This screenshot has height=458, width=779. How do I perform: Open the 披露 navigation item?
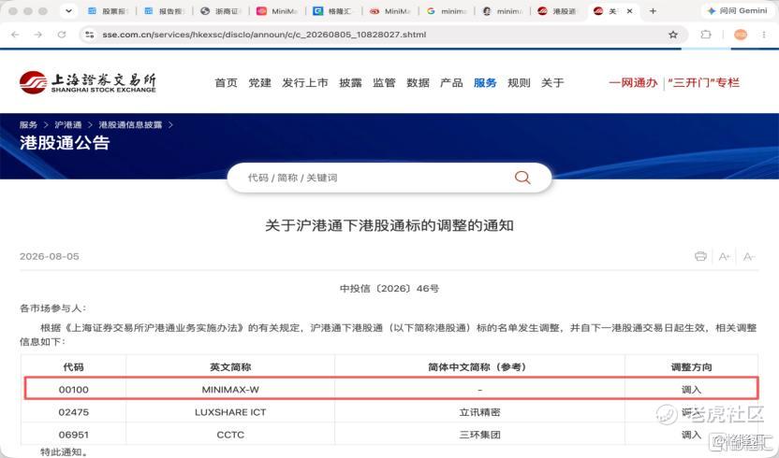(350, 83)
